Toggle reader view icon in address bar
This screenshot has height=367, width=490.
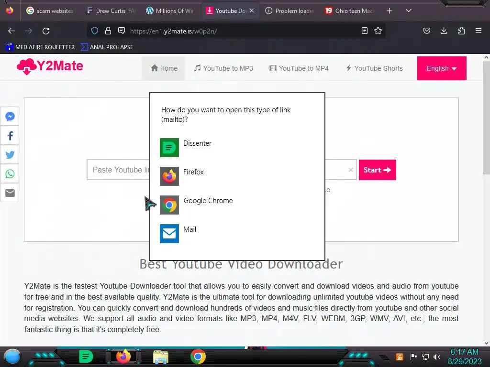pos(364,31)
